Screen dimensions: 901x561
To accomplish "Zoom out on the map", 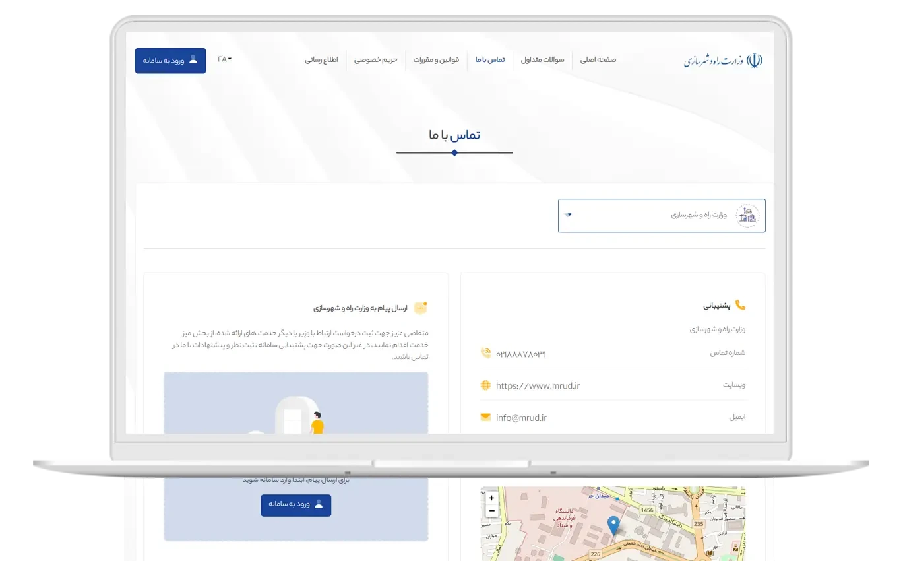I will point(491,511).
